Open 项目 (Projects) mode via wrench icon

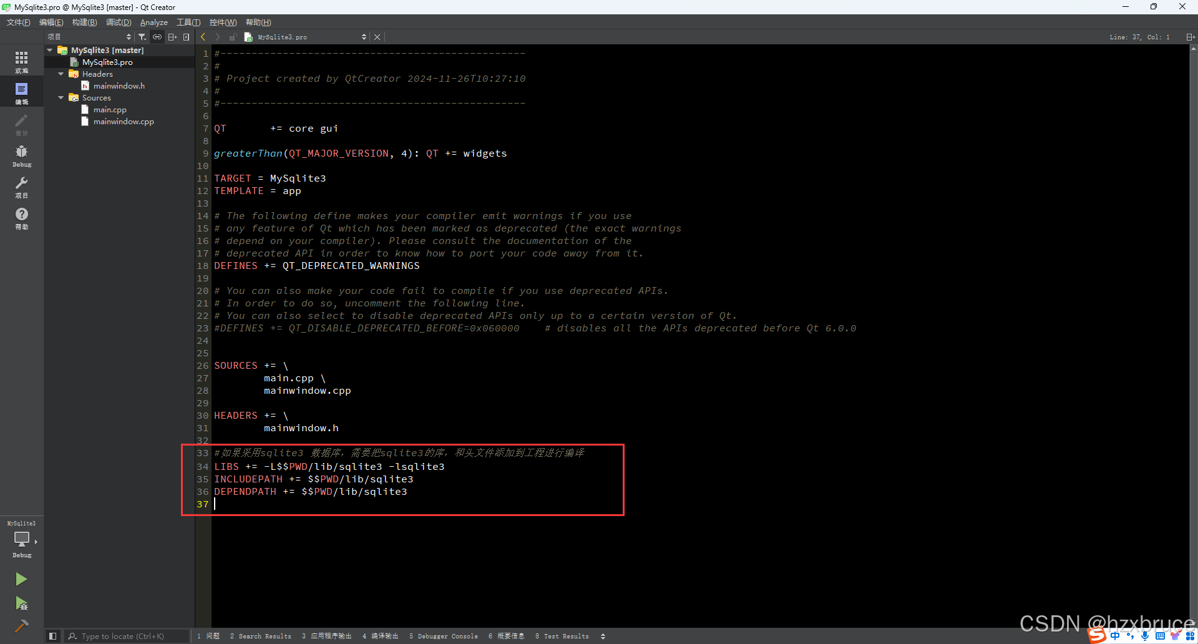(22, 185)
